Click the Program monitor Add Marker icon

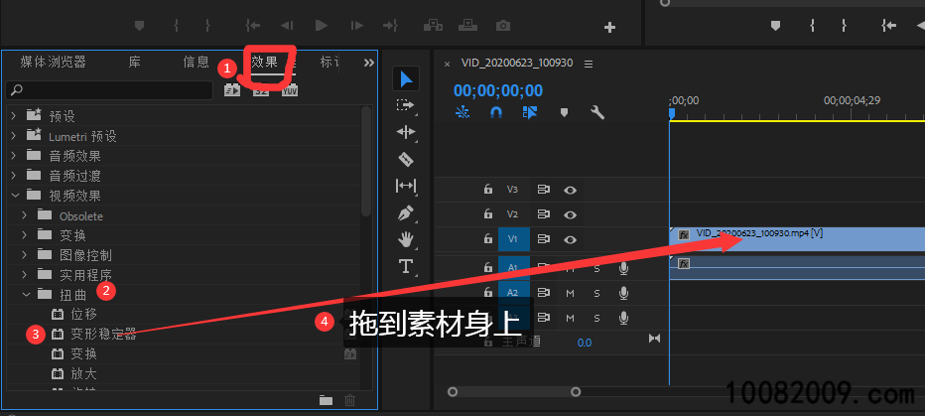coord(776,26)
